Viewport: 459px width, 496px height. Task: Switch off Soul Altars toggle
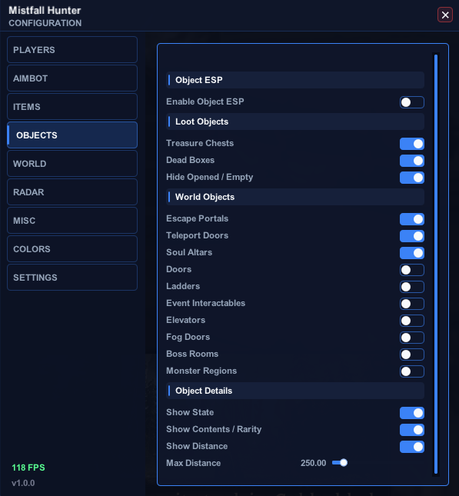pyautogui.click(x=412, y=253)
